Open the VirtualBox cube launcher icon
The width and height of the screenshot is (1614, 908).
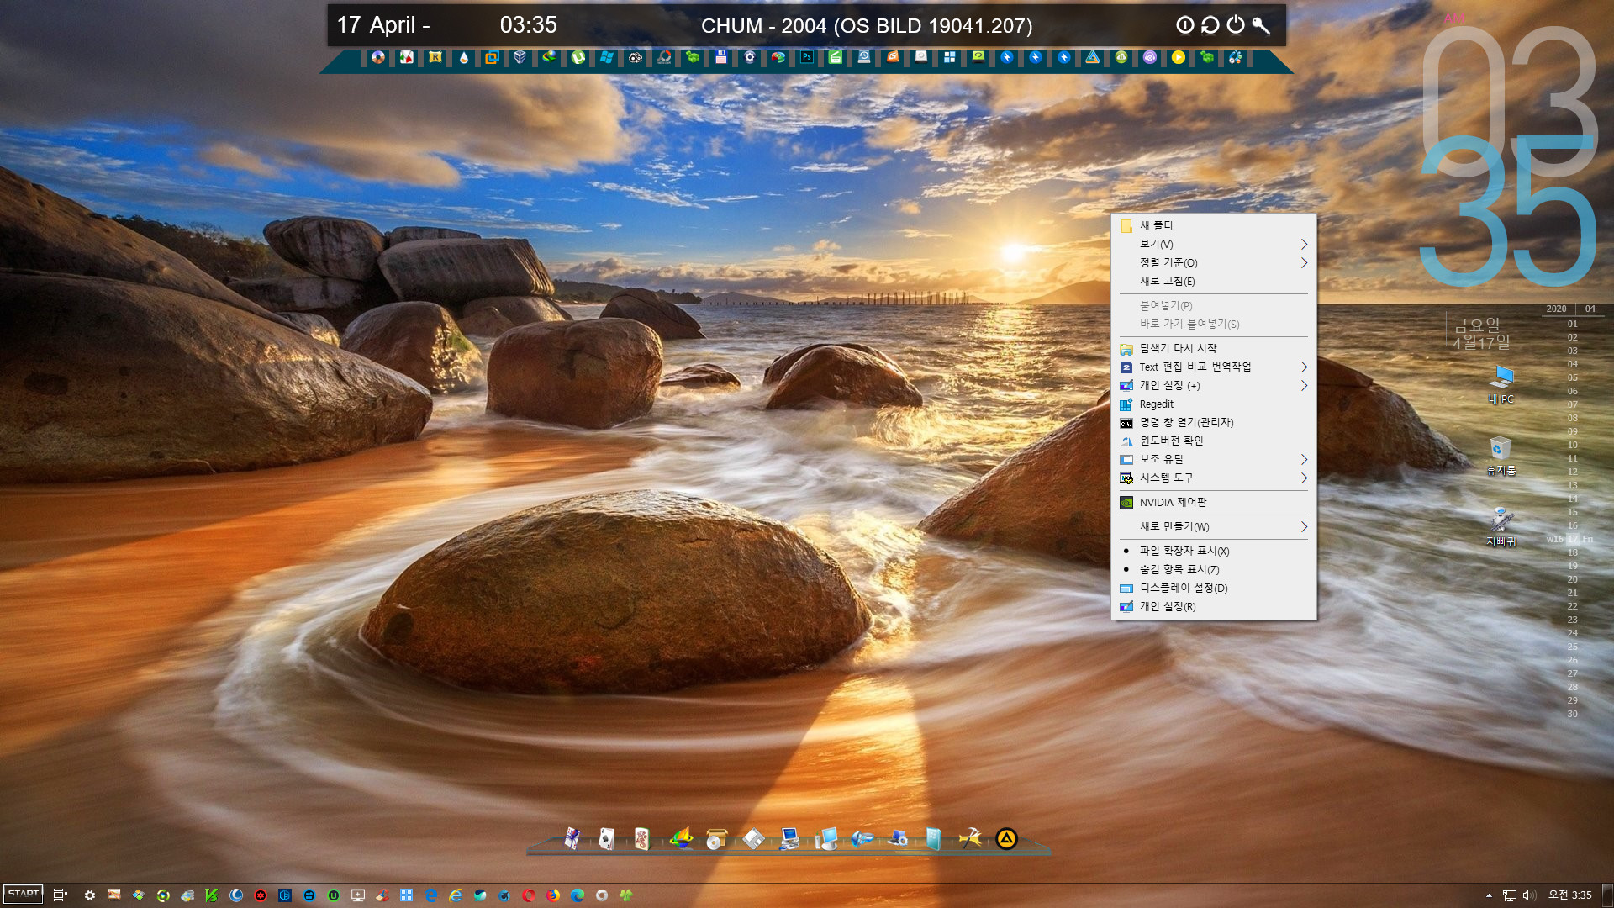[x=520, y=57]
